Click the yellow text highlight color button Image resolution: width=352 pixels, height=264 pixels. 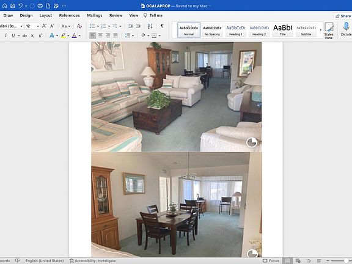tap(64, 35)
